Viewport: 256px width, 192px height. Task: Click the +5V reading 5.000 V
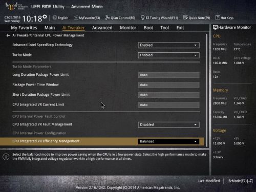(239, 143)
